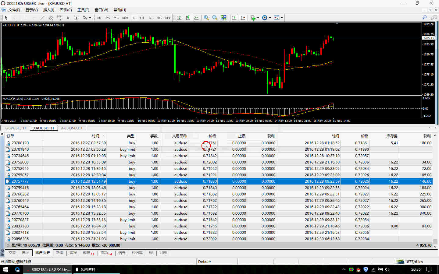Open the search magnifier in toolbar
Viewport: 439px width, 274px height.
pos(424,18)
